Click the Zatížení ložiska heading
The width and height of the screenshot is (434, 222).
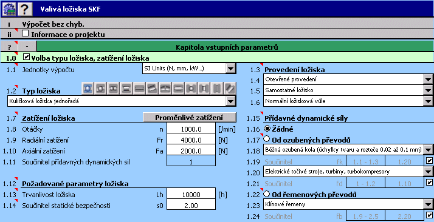(49, 118)
